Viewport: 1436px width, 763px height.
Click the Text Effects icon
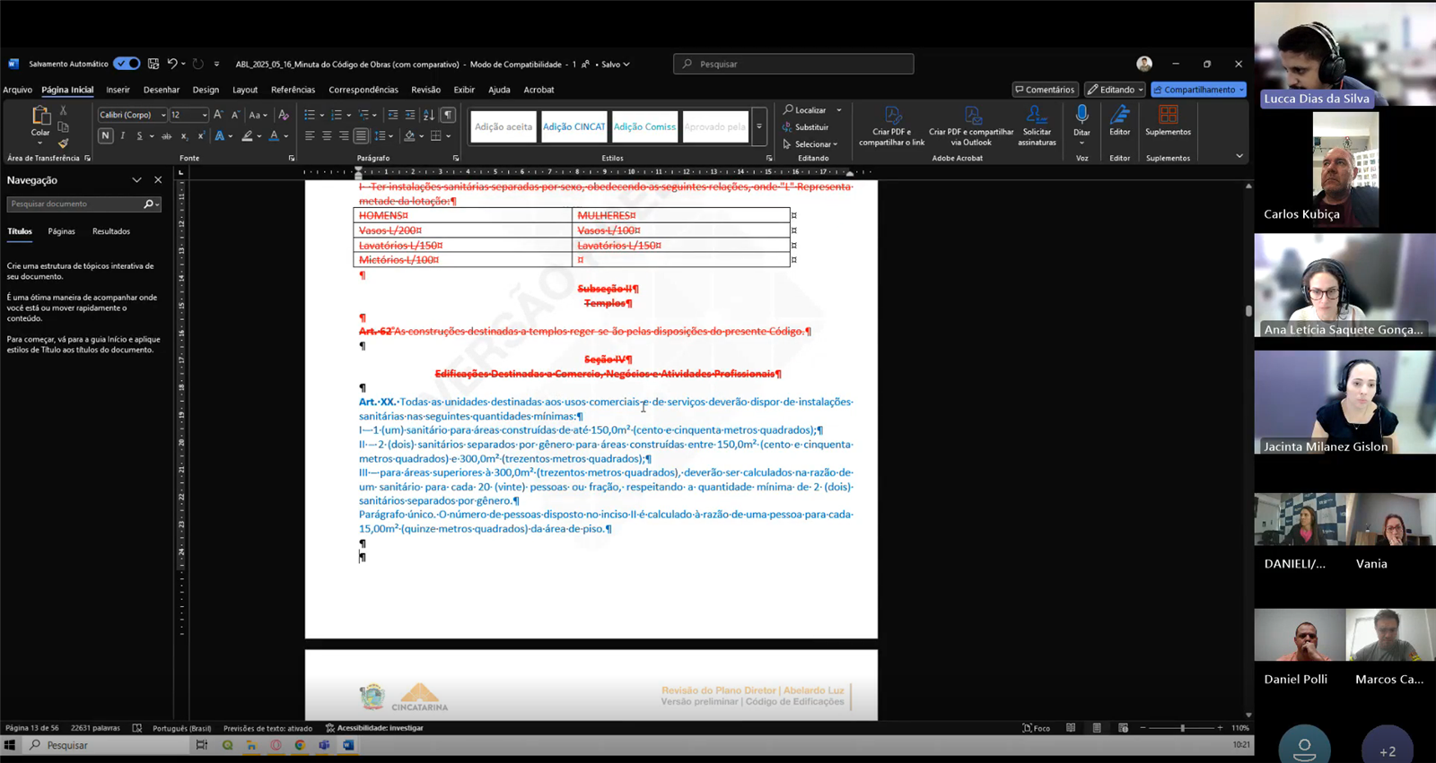[x=220, y=136]
